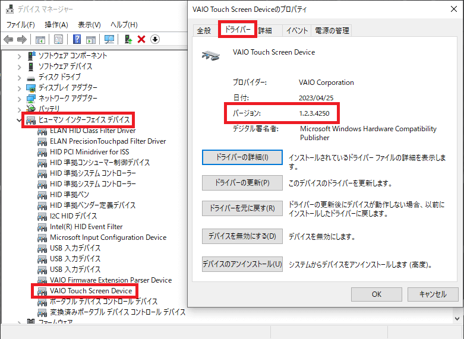This screenshot has height=339, width=464.
Task: Click the ソフトウェア デバイス category icon
Action: point(31,66)
